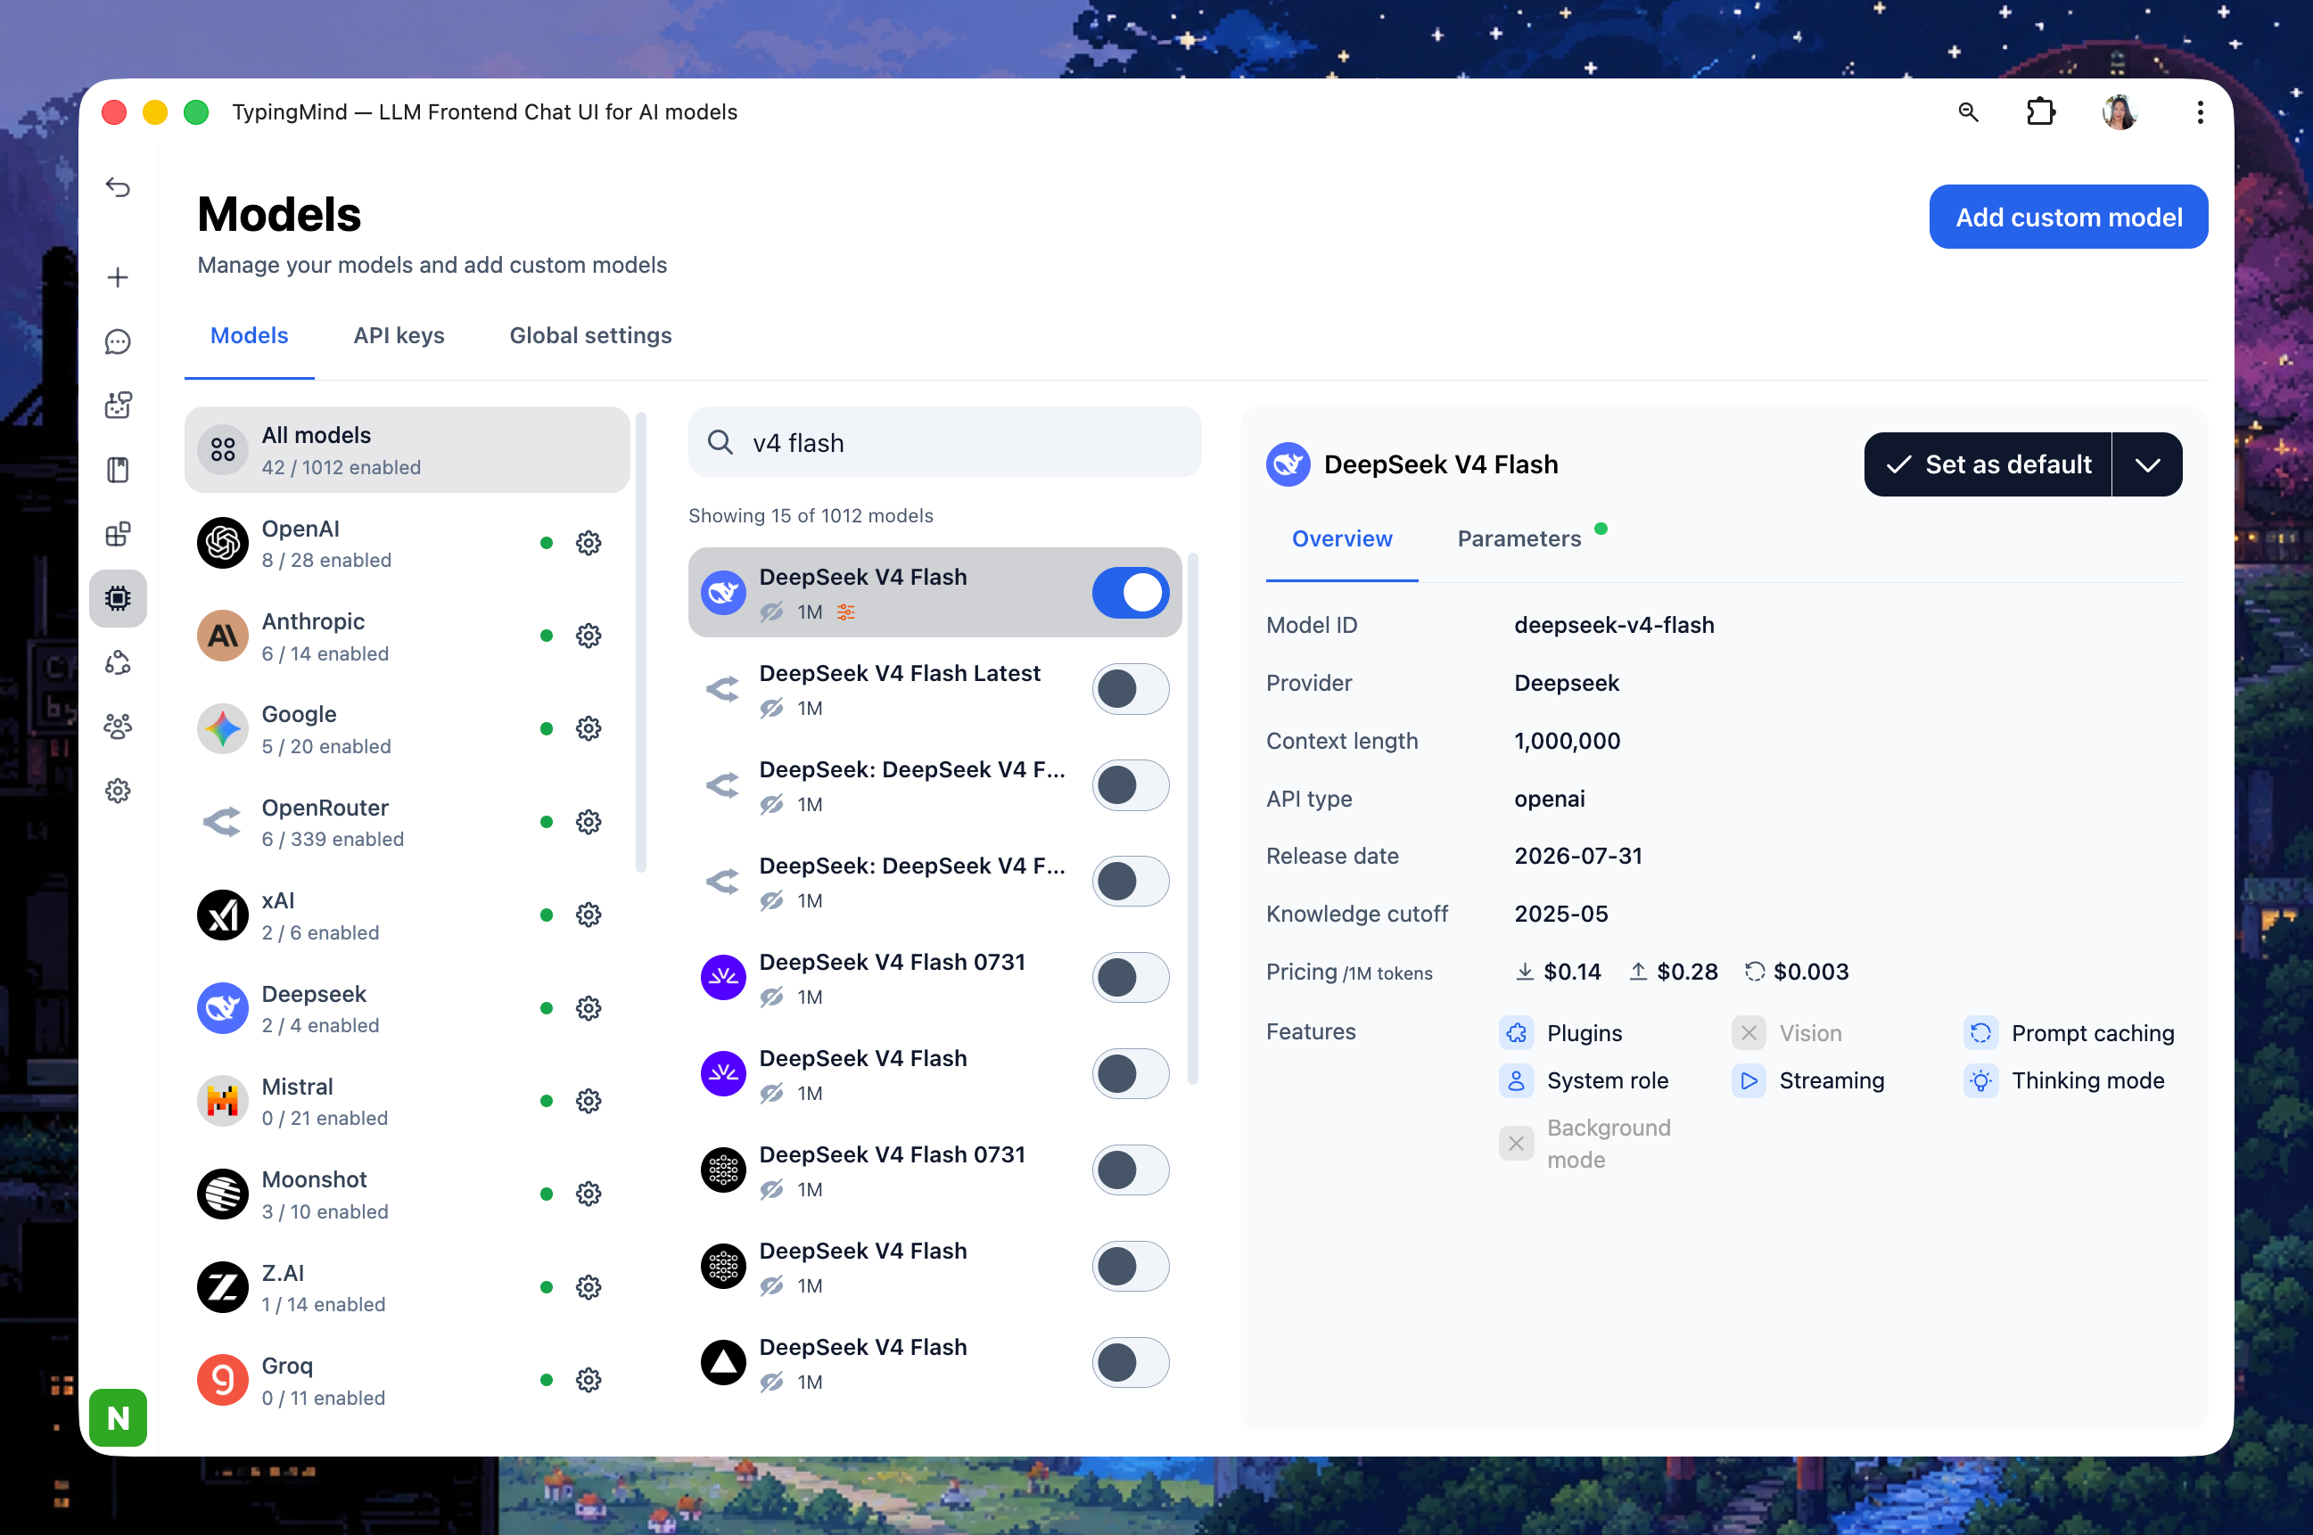Switch to the Parameters tab

coord(1519,538)
